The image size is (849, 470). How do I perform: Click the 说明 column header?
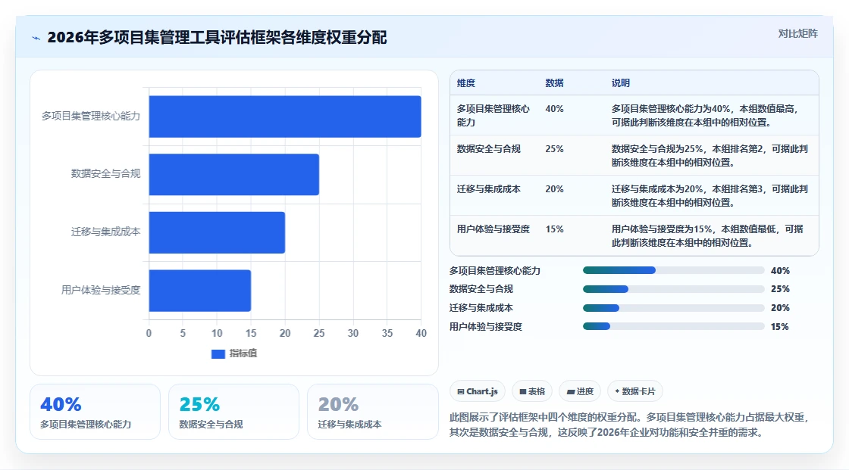pos(621,82)
